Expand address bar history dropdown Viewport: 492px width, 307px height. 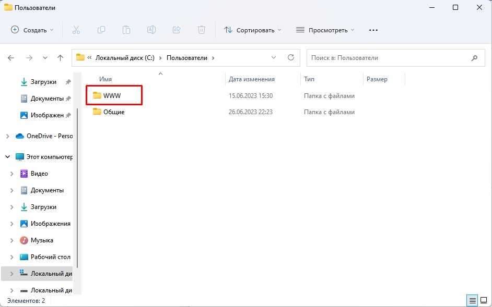[x=274, y=58]
